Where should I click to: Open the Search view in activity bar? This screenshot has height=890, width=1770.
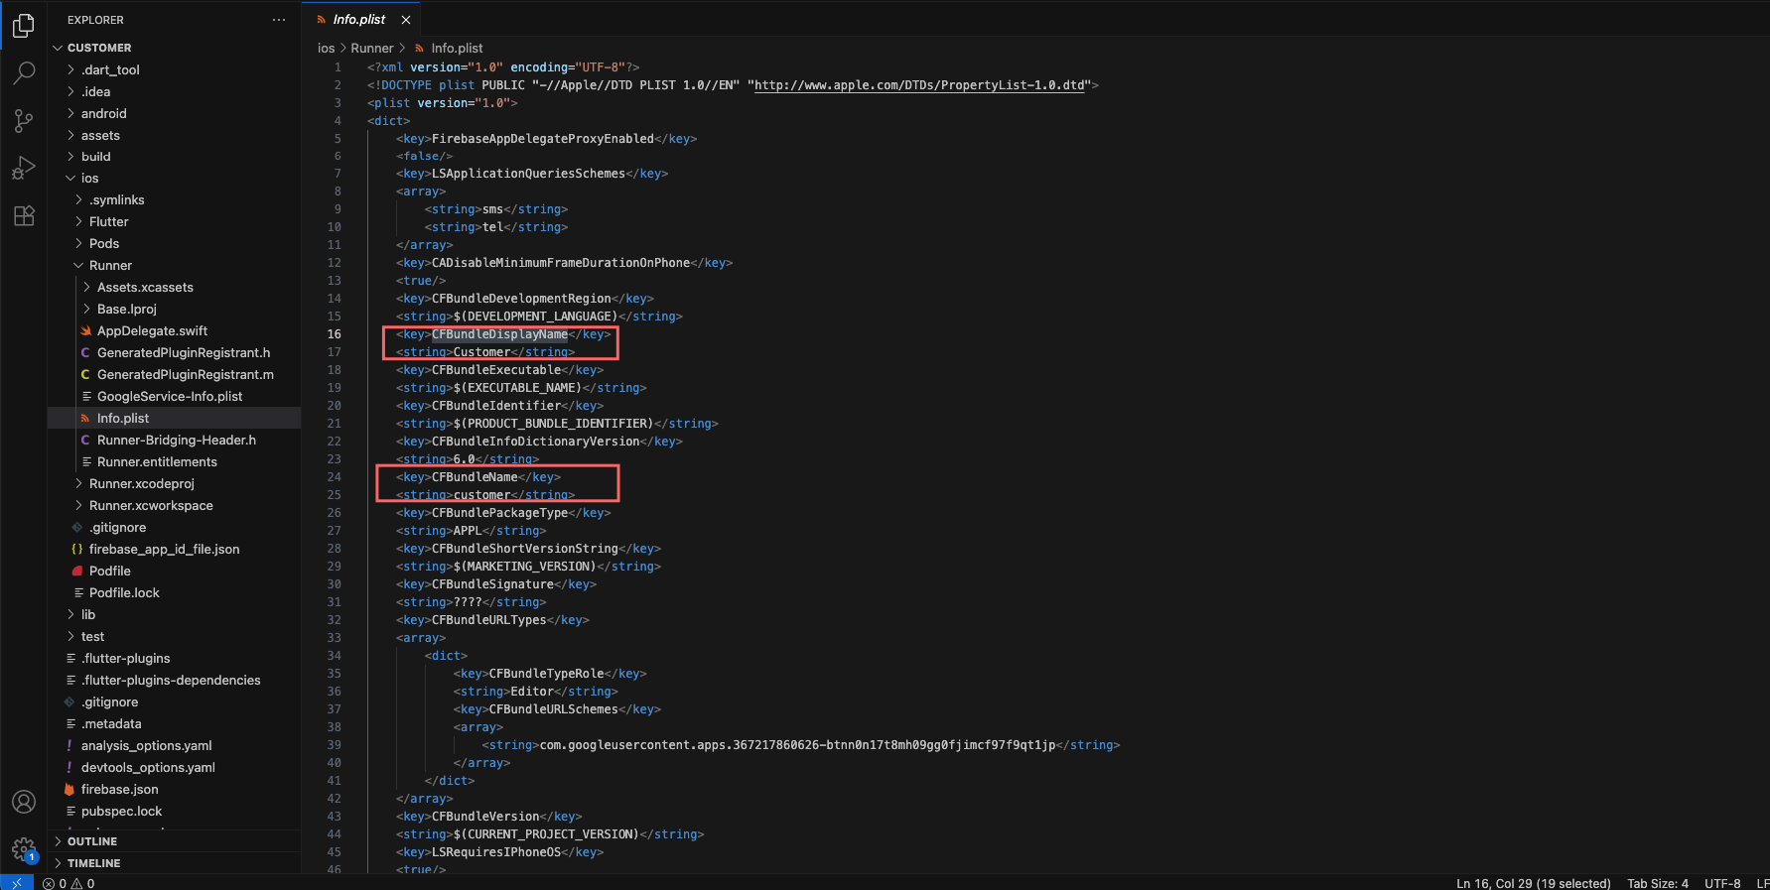pyautogui.click(x=24, y=73)
